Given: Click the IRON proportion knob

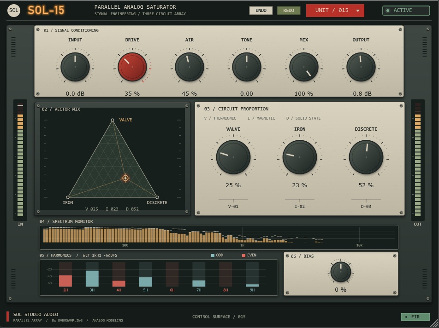Looking at the screenshot, I should [x=300, y=157].
